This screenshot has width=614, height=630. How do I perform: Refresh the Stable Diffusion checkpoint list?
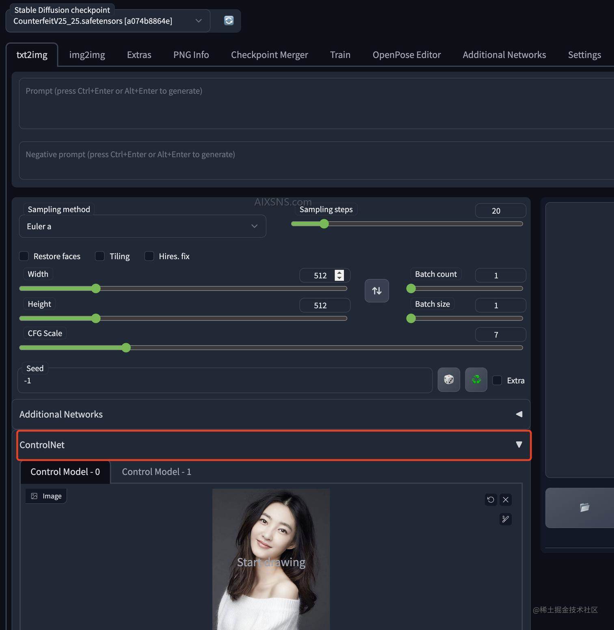click(x=228, y=20)
